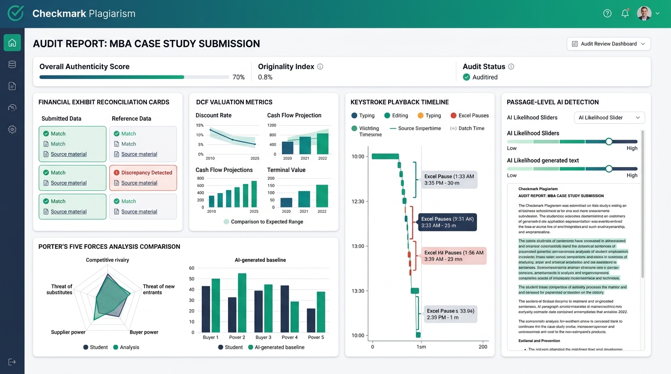Click the user profile avatar
This screenshot has height=374, width=671.
(644, 14)
